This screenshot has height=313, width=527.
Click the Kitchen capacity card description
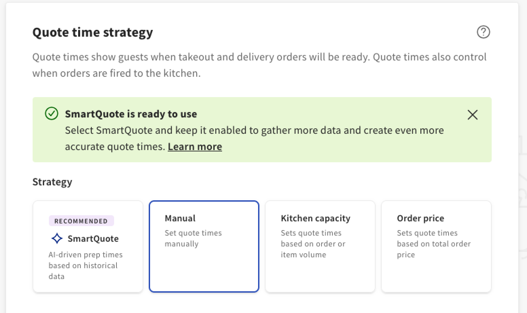[313, 243]
